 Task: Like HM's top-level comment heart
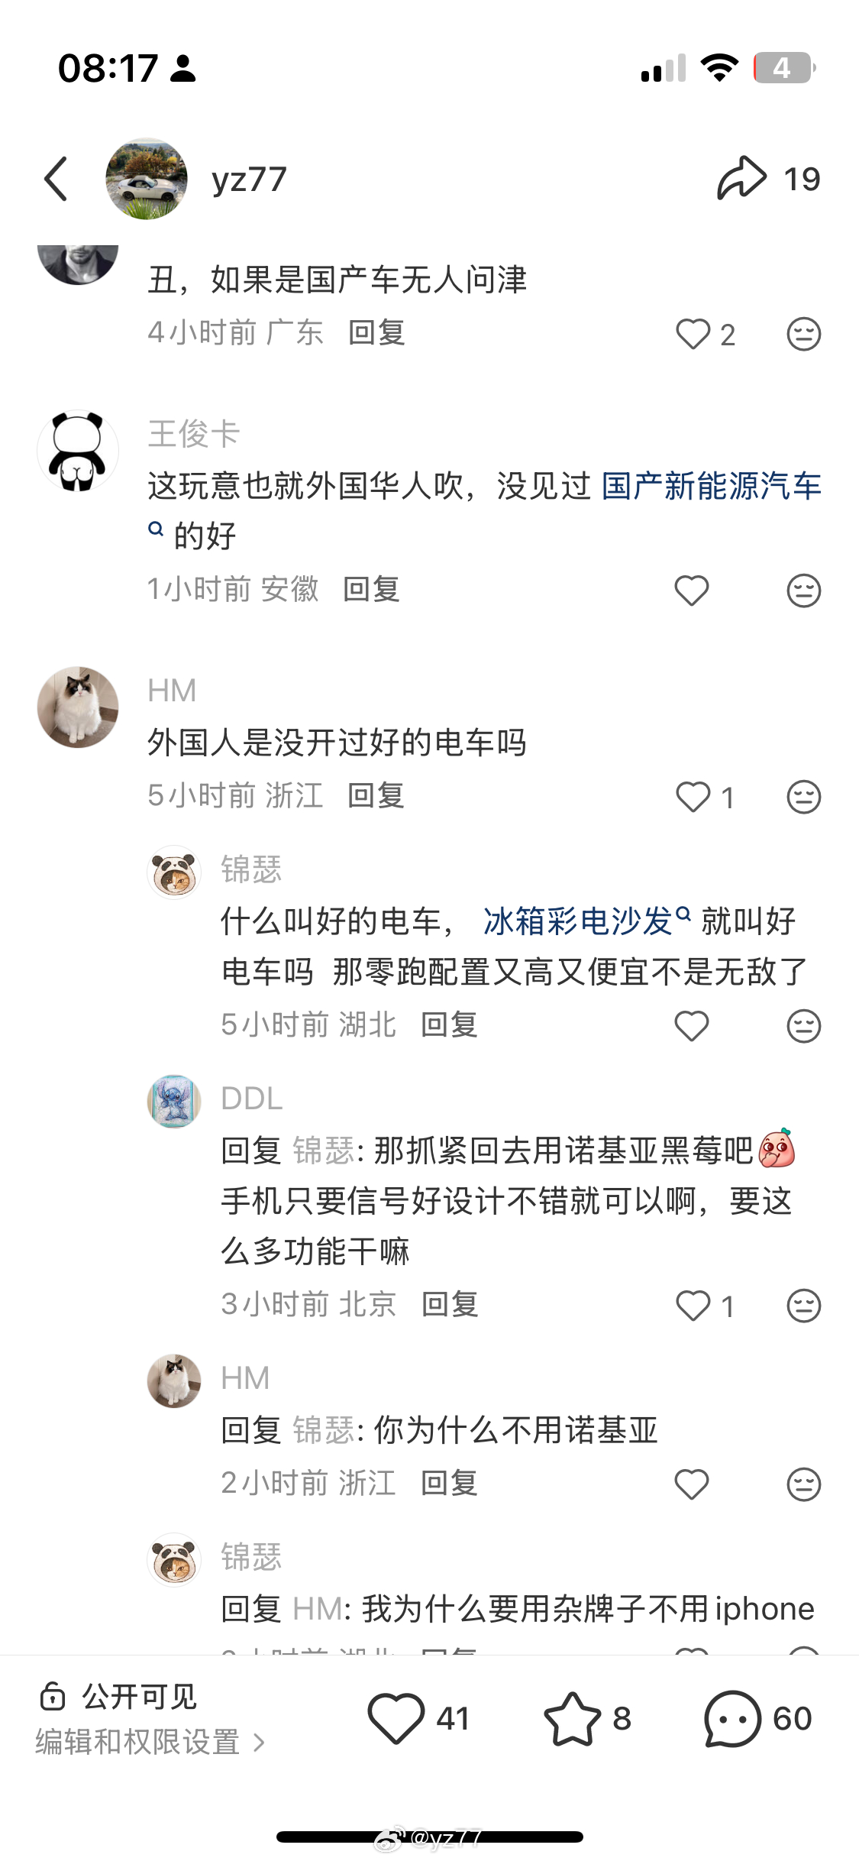click(693, 797)
